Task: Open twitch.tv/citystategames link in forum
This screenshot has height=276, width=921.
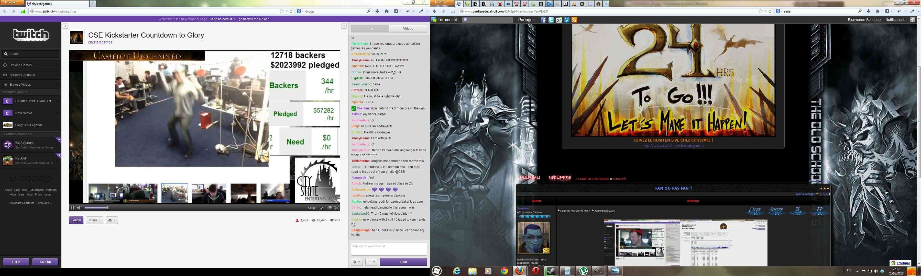Action: point(673,146)
